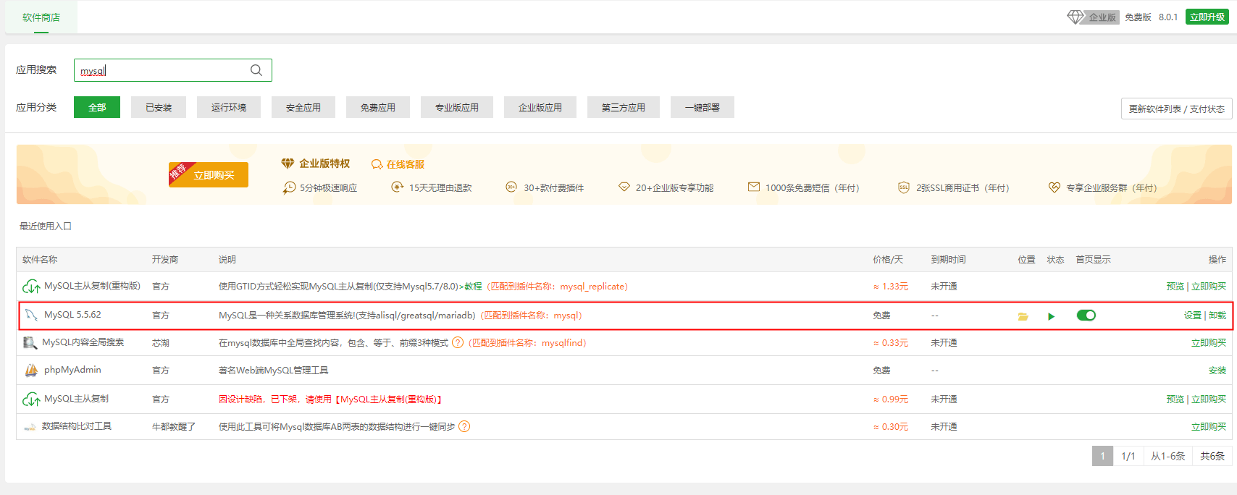Click 卸载 for MySQL 5.5.62
This screenshot has height=495, width=1237.
click(1217, 316)
